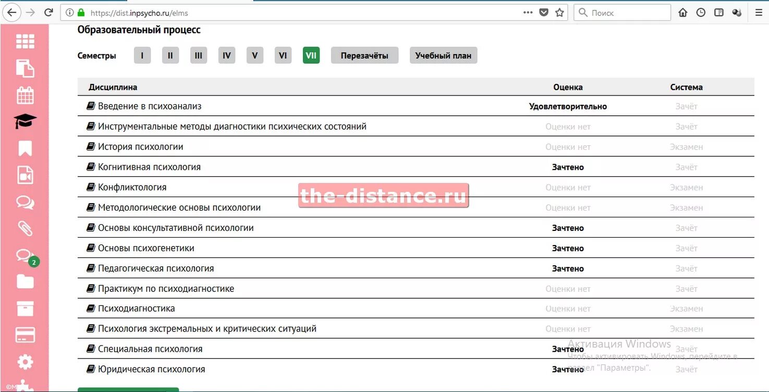Click the green padlock security icon

(81, 13)
